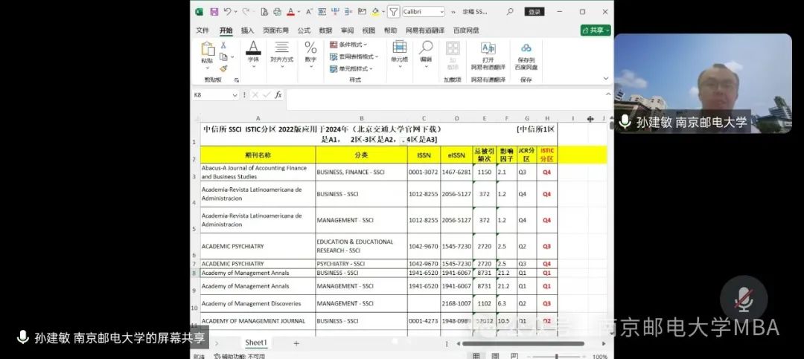This screenshot has height=359, width=804.
Task: Open the 数据 ribbon tab
Action: click(325, 30)
